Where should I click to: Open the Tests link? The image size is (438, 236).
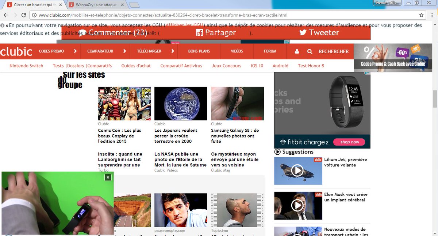(58, 66)
